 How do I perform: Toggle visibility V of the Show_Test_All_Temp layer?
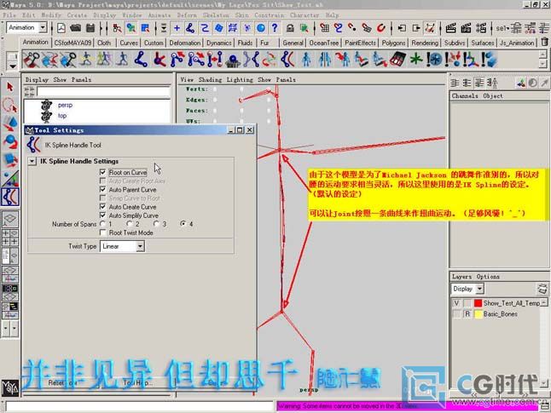coord(456,303)
